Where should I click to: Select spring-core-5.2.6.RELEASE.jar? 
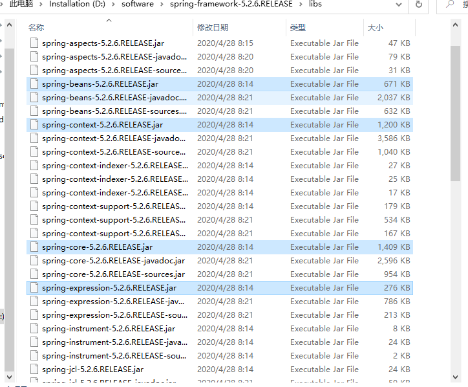tap(220, 247)
